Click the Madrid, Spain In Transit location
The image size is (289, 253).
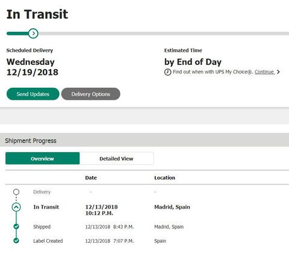(x=172, y=207)
